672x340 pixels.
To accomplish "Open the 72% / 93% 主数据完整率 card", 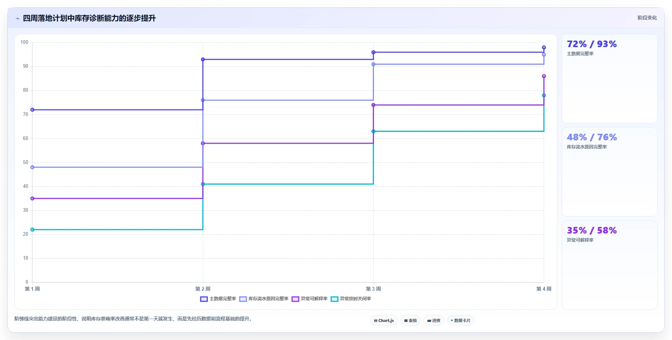I will (x=609, y=79).
